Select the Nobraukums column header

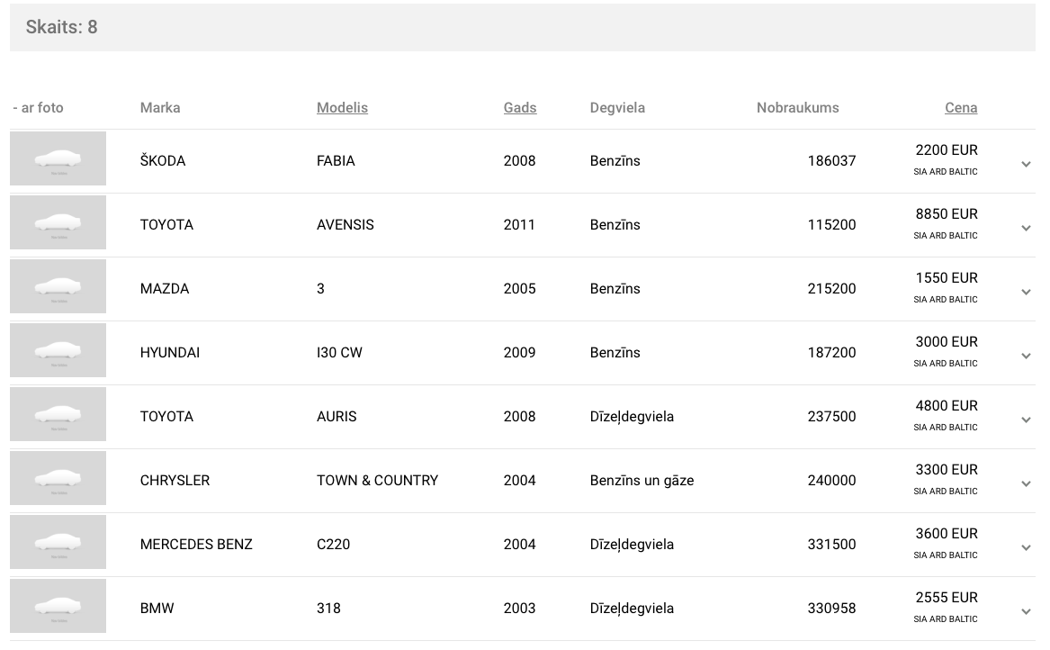tap(797, 108)
